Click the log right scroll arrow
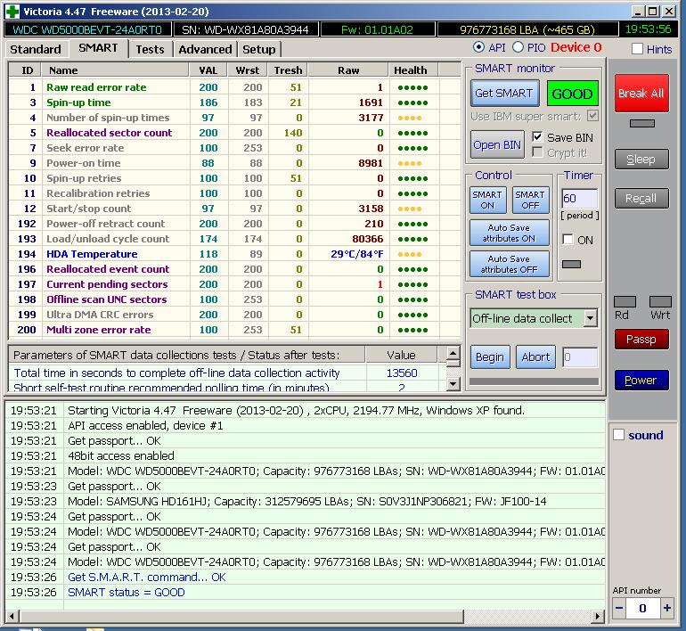 pos(598,617)
